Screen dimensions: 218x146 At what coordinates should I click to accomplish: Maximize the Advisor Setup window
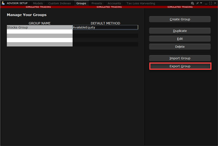[x=210, y=3]
